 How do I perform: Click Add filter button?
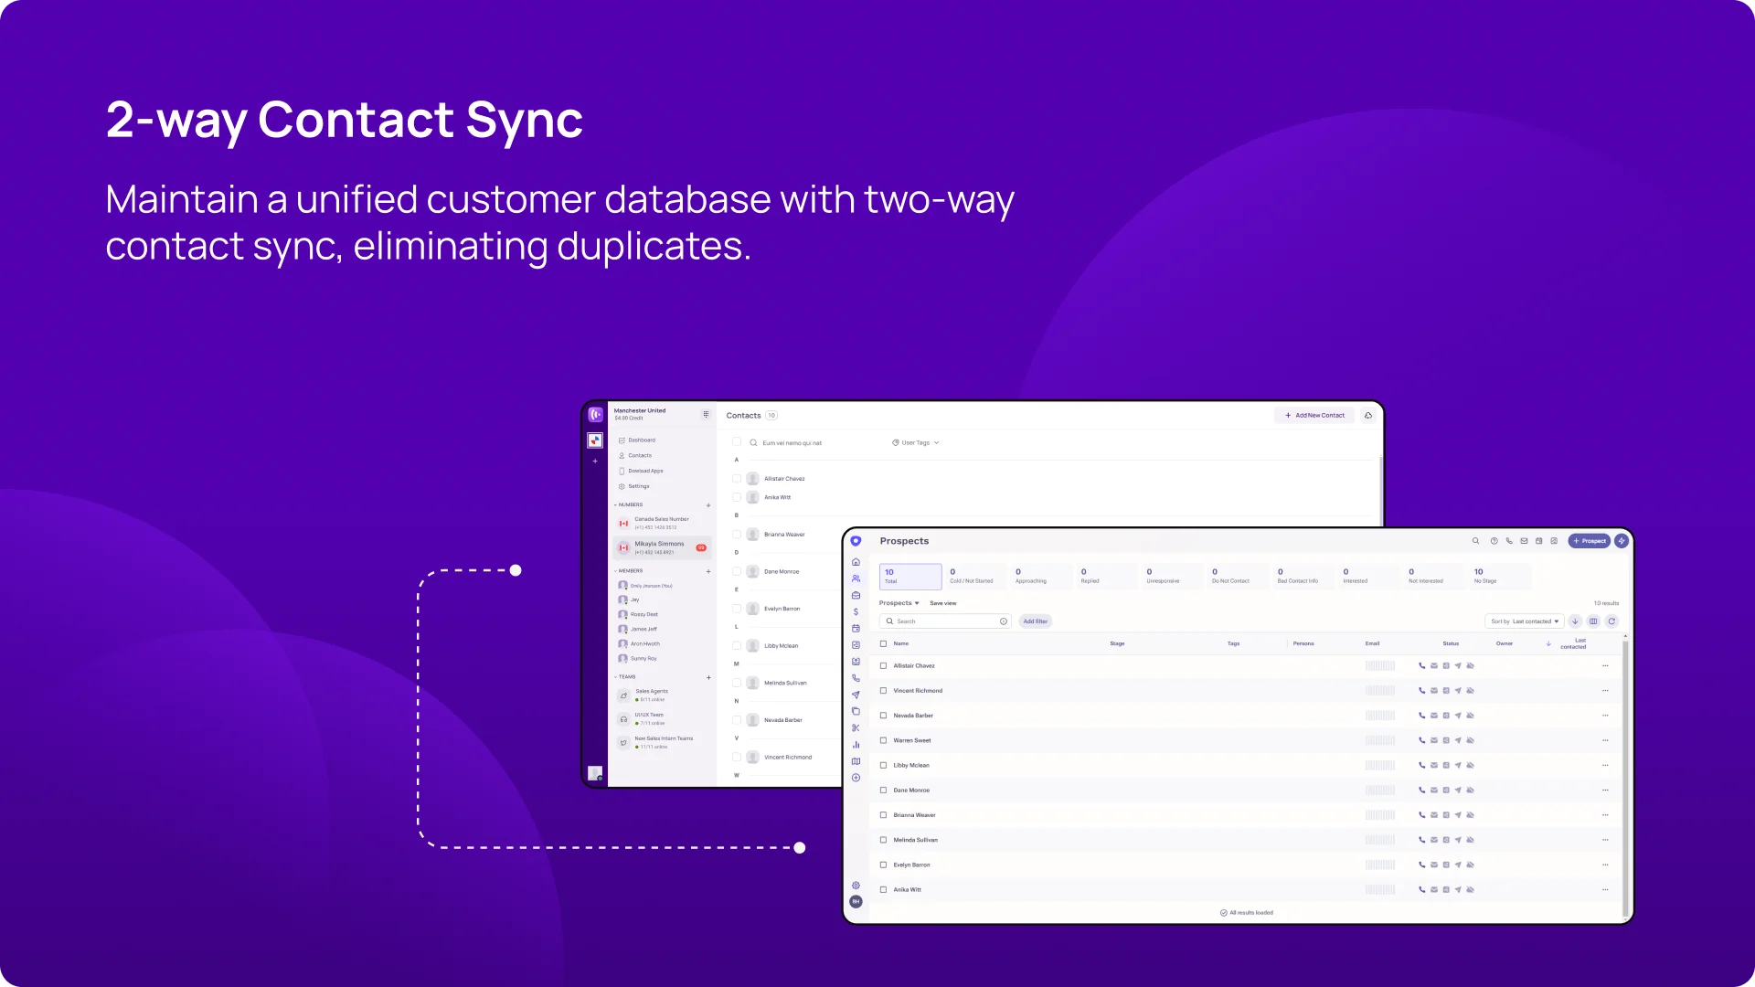click(1036, 621)
